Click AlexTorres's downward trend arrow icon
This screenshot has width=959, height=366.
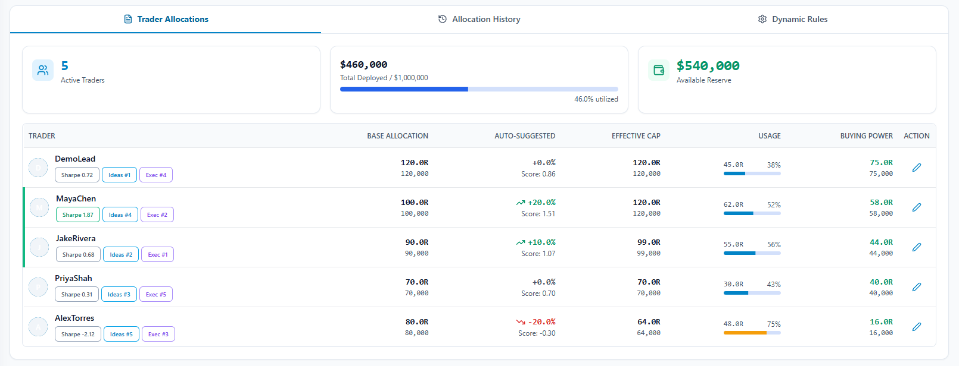coord(521,322)
